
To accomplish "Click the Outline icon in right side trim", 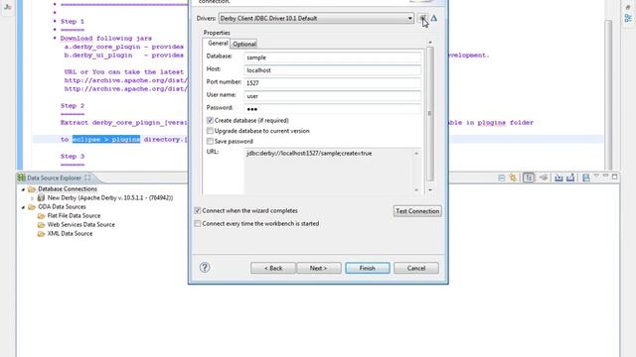I will click(628, 18).
